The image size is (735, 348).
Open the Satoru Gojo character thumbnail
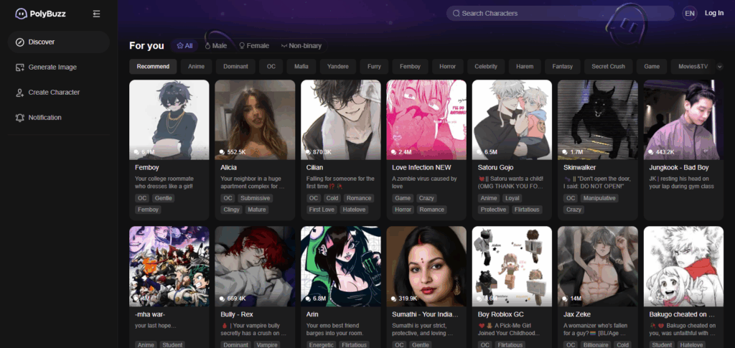[x=512, y=120]
